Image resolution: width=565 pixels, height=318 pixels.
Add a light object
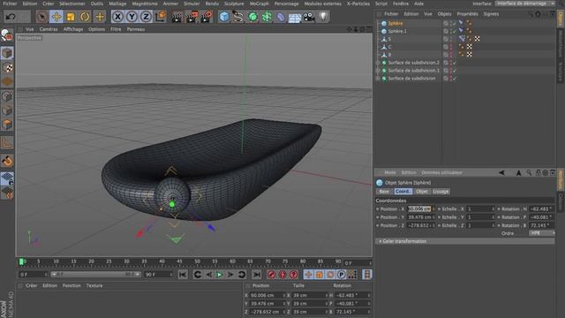pyautogui.click(x=323, y=17)
